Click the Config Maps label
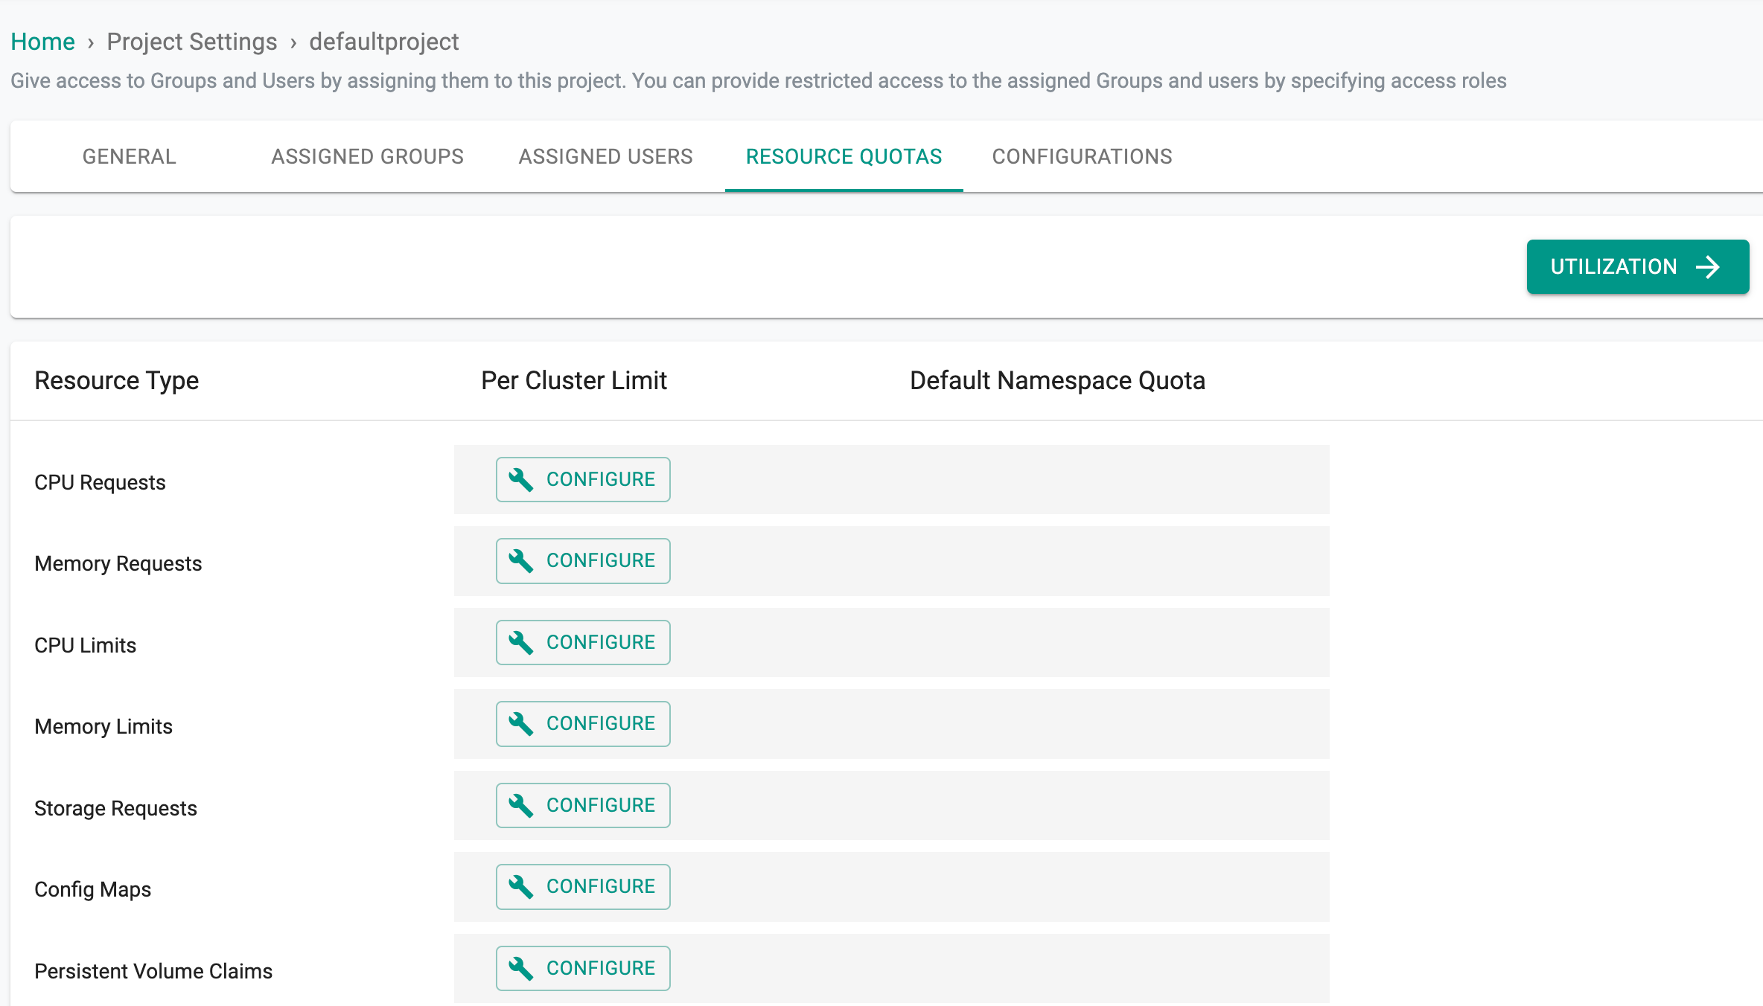This screenshot has height=1006, width=1763. click(x=93, y=889)
